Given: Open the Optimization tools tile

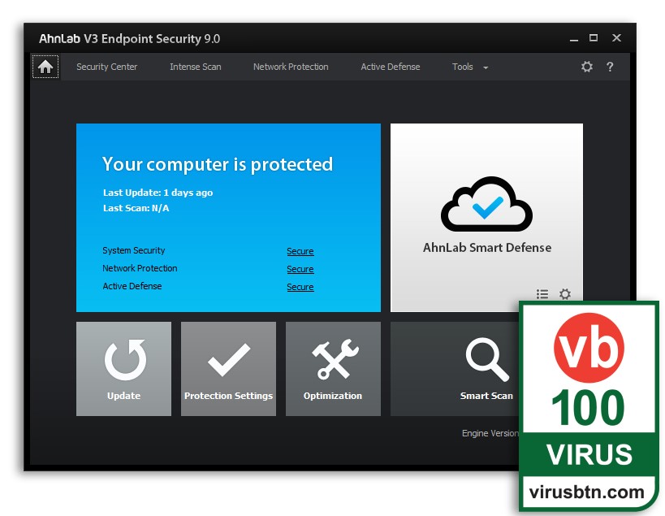Looking at the screenshot, I should tap(334, 369).
